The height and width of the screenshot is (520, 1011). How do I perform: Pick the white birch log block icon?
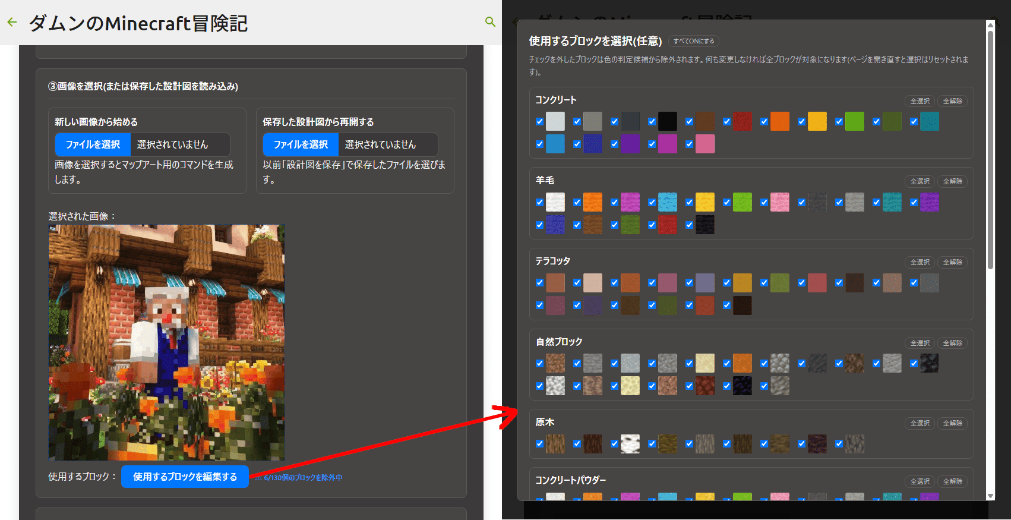[630, 443]
